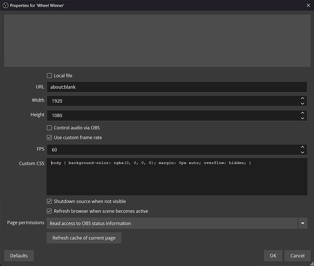Click the resize grip in dialog corner
Screen dimensions: 314x266
pyautogui.click(x=312, y=264)
